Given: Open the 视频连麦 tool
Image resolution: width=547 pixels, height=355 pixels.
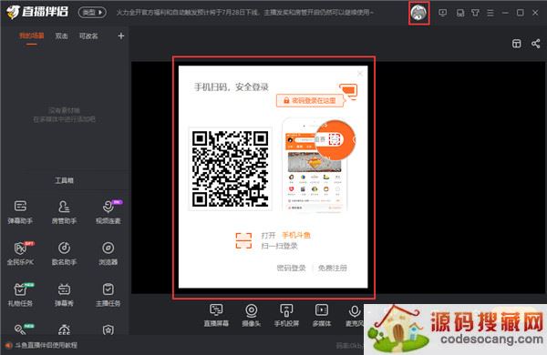Looking at the screenshot, I should tap(108, 212).
